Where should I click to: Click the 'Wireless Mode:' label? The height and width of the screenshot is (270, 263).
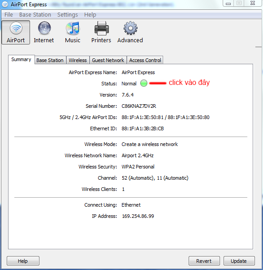(101, 144)
